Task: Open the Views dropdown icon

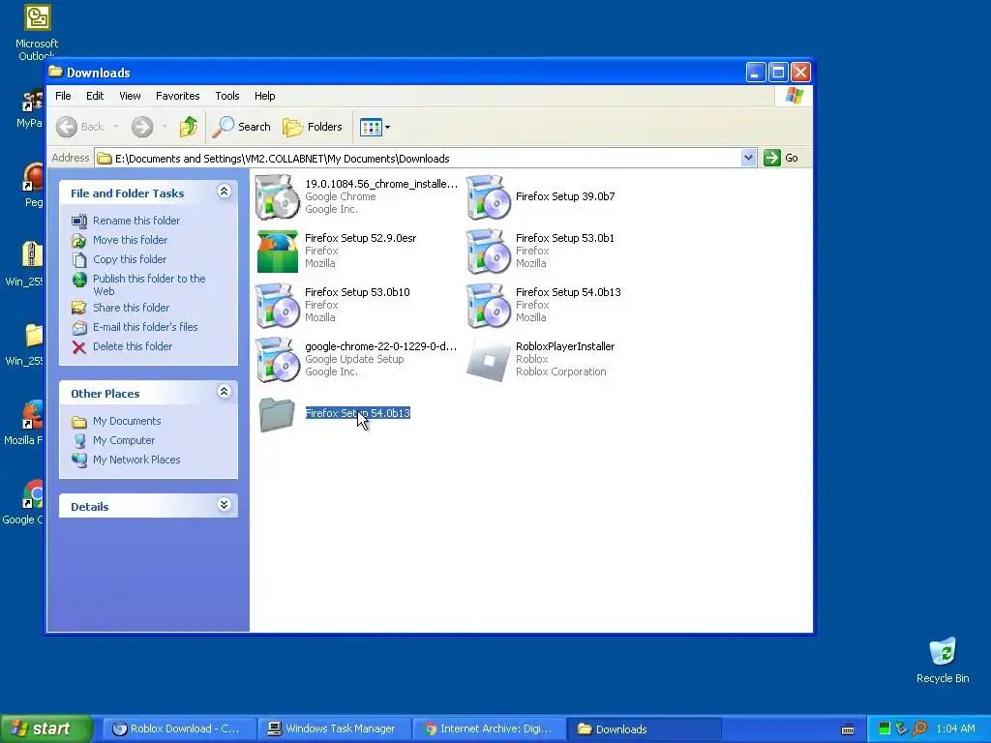Action: pyautogui.click(x=375, y=127)
